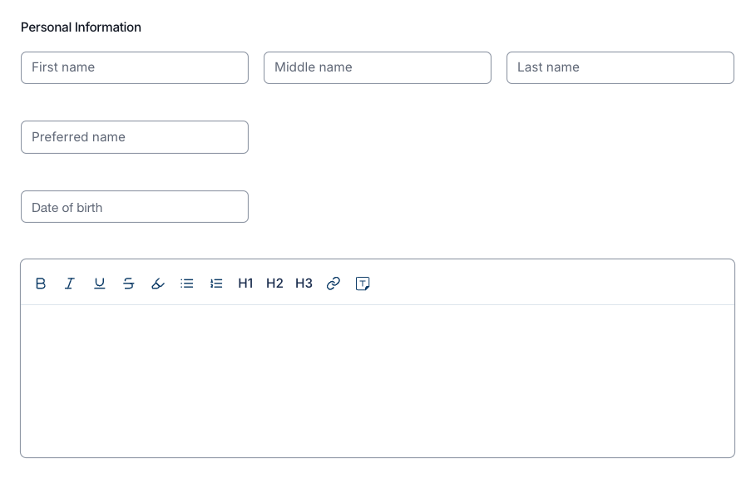The height and width of the screenshot is (503, 756).
Task: Toggle bold formatting in the editor
Action: tap(41, 284)
